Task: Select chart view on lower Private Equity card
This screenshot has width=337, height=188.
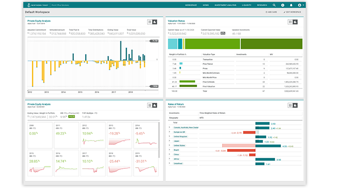Action: pyautogui.click(x=155, y=105)
